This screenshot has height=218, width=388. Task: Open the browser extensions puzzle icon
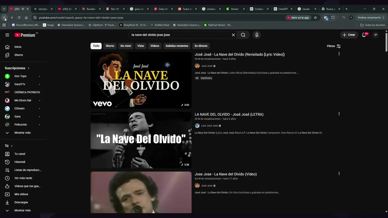coord(333,18)
